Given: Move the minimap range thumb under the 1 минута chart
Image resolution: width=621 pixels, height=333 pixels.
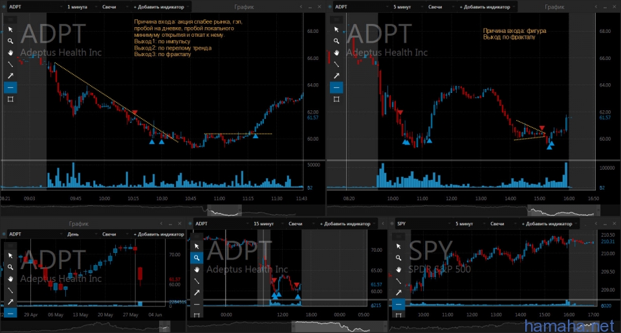Looking at the screenshot, I should pyautogui.click(x=224, y=210).
